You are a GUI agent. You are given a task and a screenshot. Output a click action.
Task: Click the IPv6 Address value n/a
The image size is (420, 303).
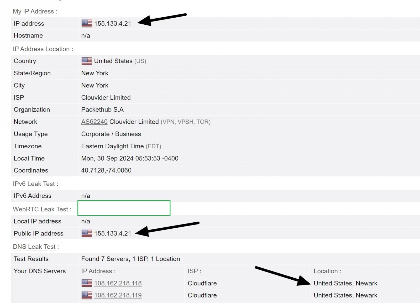click(x=85, y=196)
